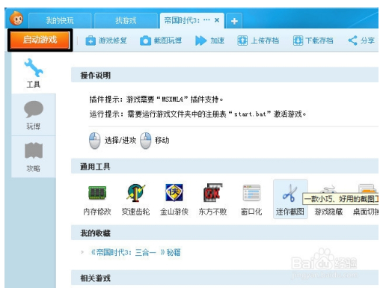Switch to the 找游戏 tab
The image size is (383, 288).
[x=126, y=20]
